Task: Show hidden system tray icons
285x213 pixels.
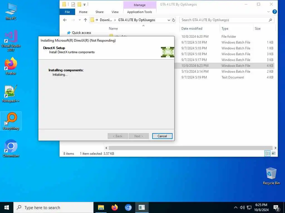Action: click(235, 207)
